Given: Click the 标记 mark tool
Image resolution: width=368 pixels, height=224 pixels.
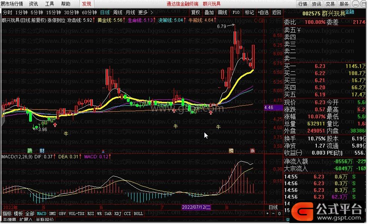Looking at the screenshot, I should point(249,12).
